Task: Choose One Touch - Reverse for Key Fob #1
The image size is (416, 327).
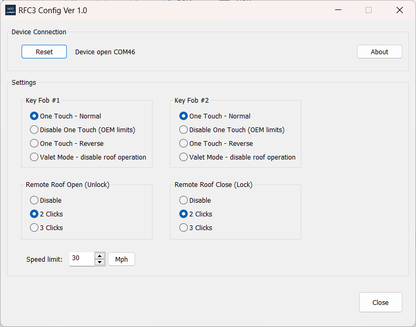Action: (x=67, y=143)
